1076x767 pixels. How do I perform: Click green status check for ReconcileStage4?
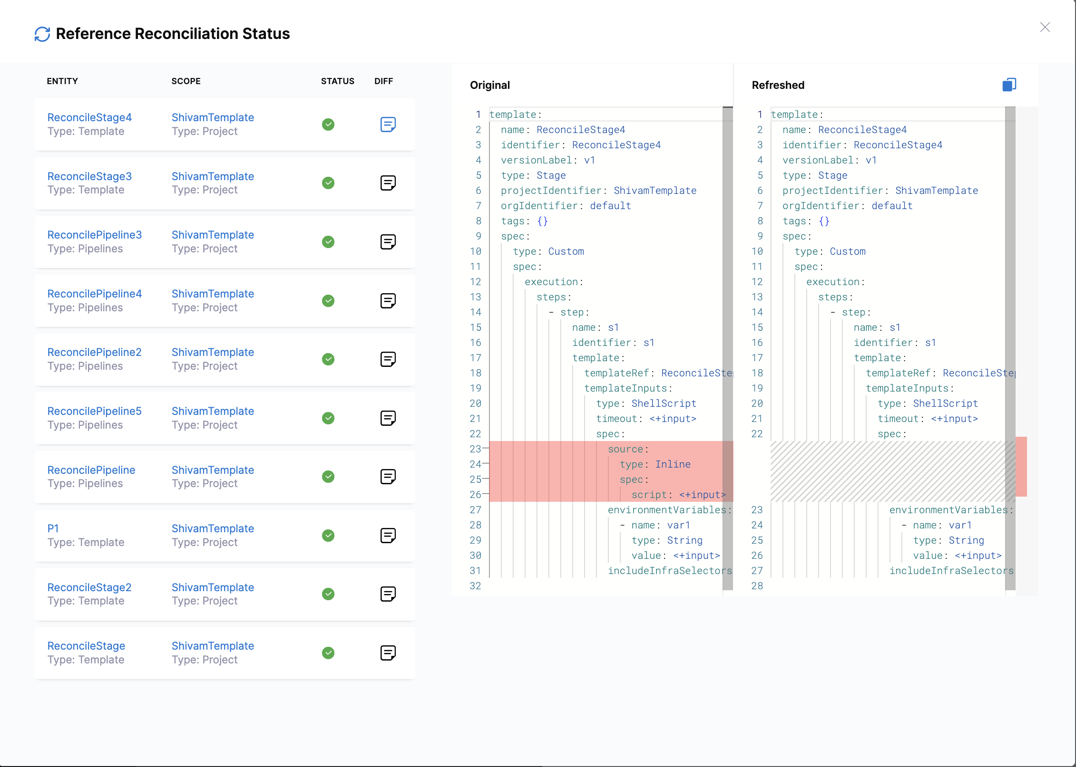328,125
